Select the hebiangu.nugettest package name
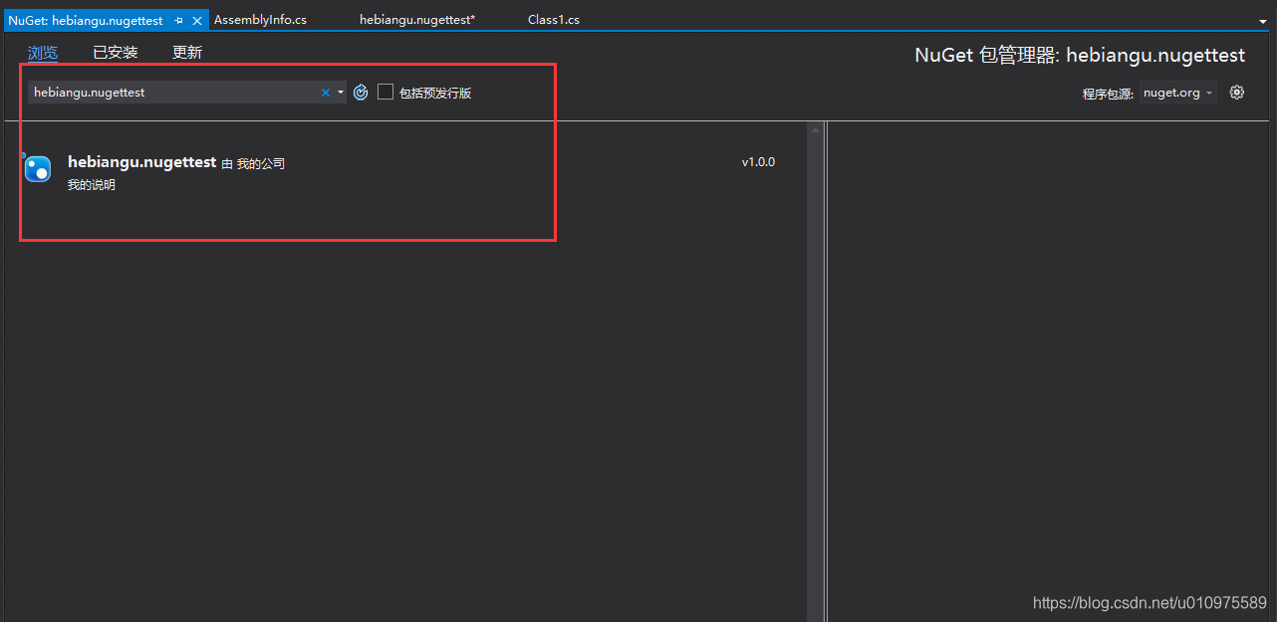The image size is (1277, 622). 141,162
